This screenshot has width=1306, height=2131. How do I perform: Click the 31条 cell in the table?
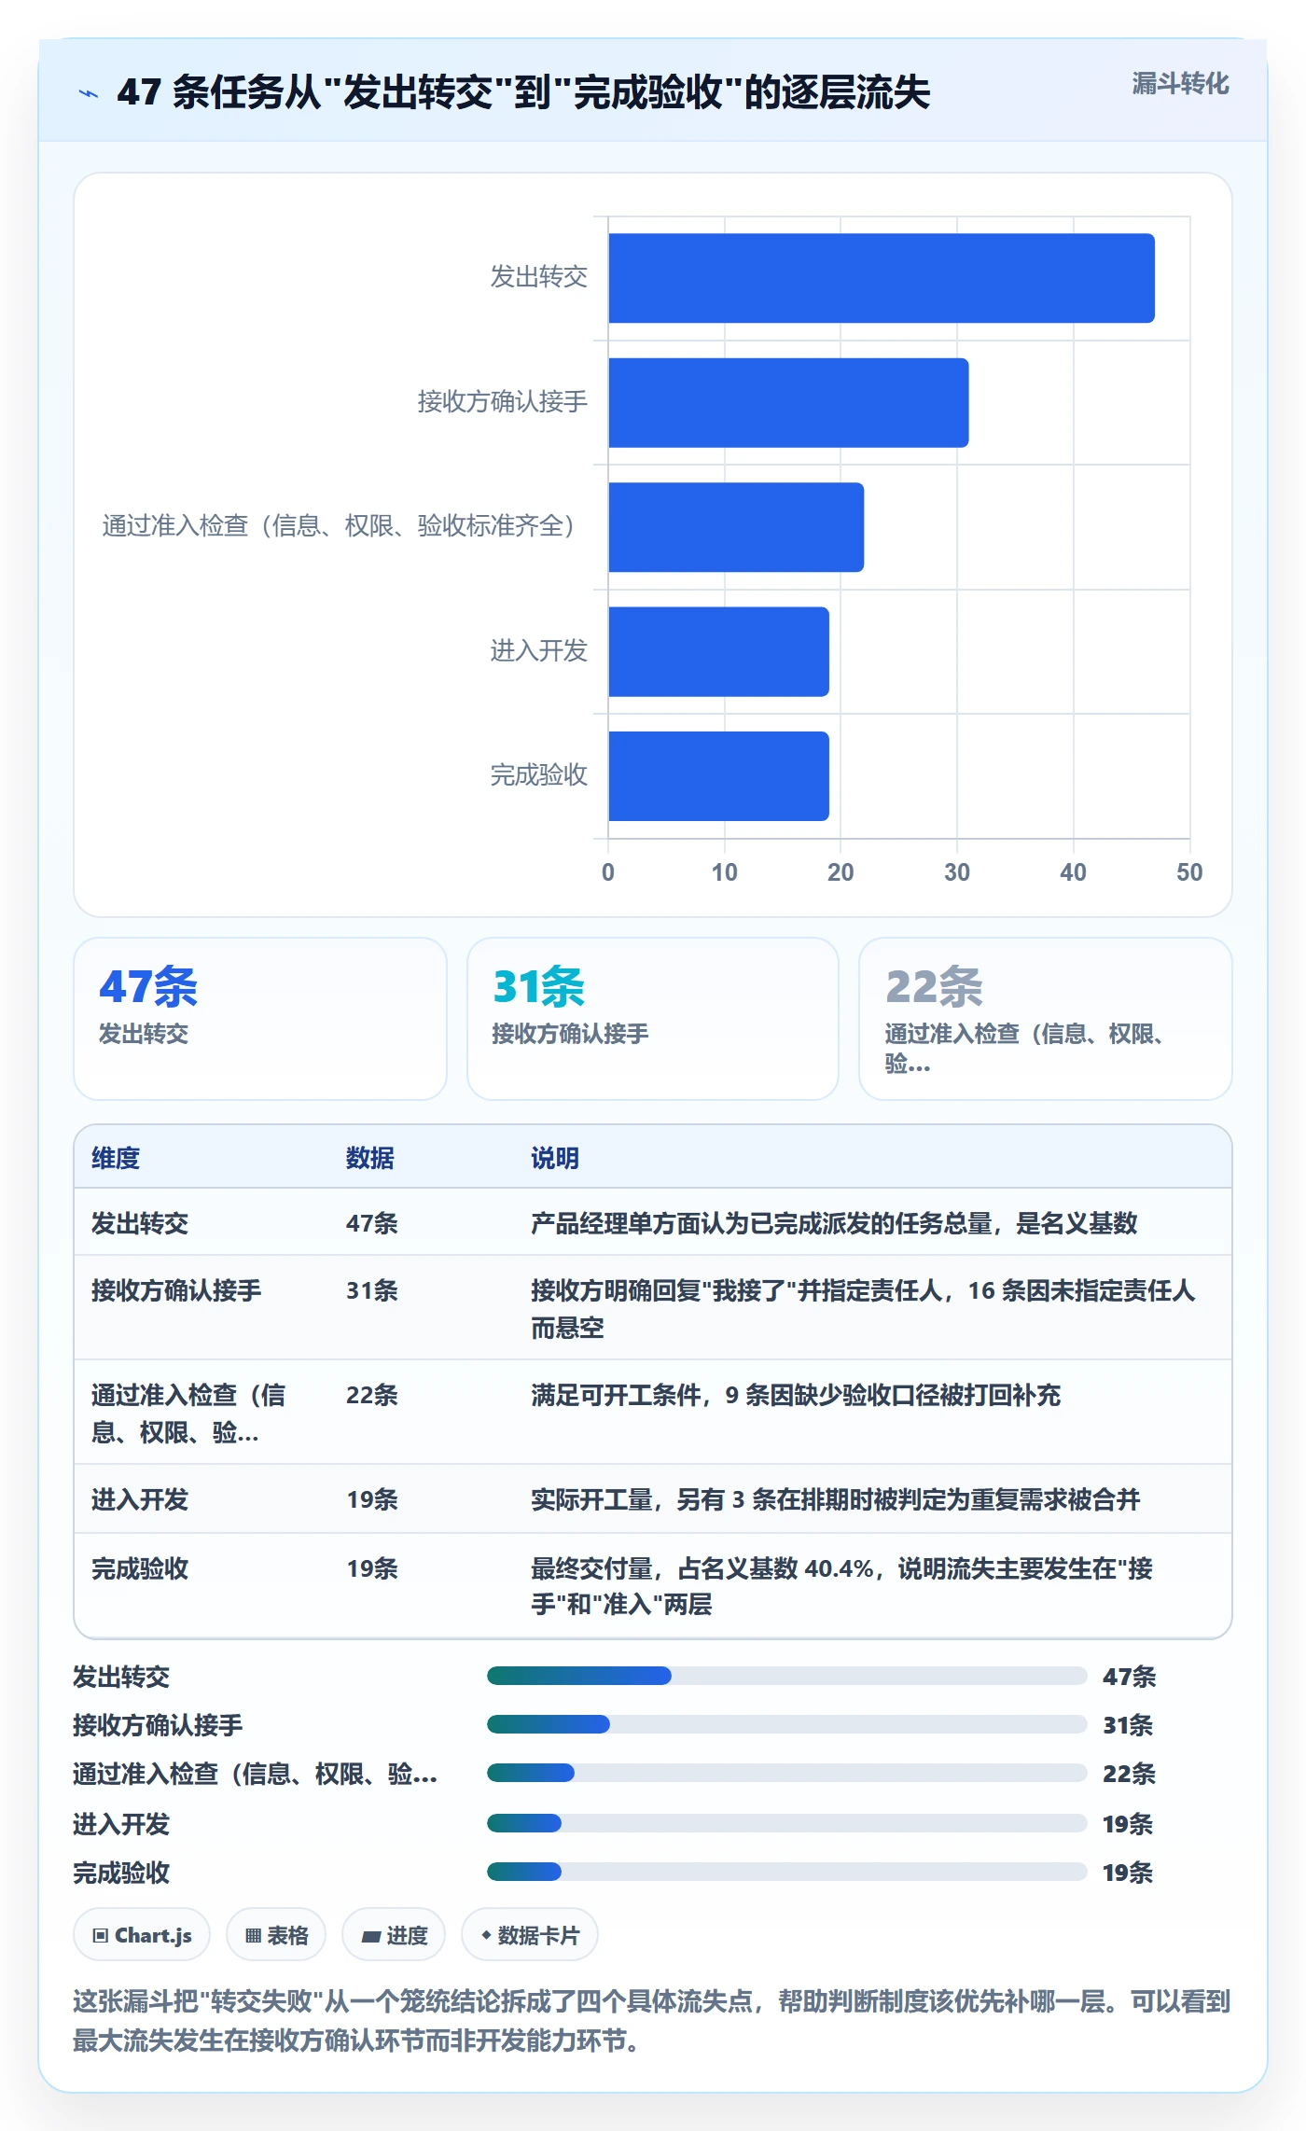click(372, 1290)
